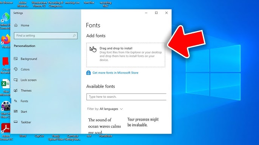Select the HandBrake desktop shortcut
This screenshot has height=145, width=259.
[x=106, y=136]
